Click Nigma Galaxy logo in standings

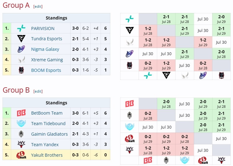[21, 49]
